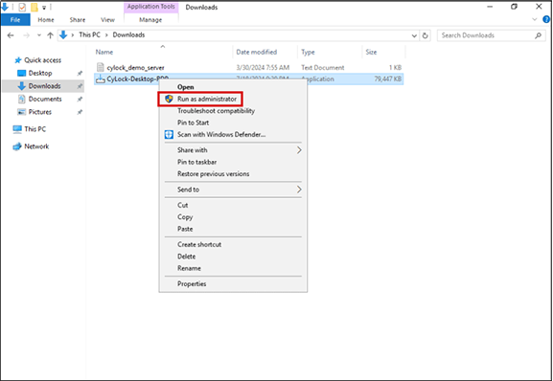
Task: Click the Forward navigation arrow
Action: point(26,35)
